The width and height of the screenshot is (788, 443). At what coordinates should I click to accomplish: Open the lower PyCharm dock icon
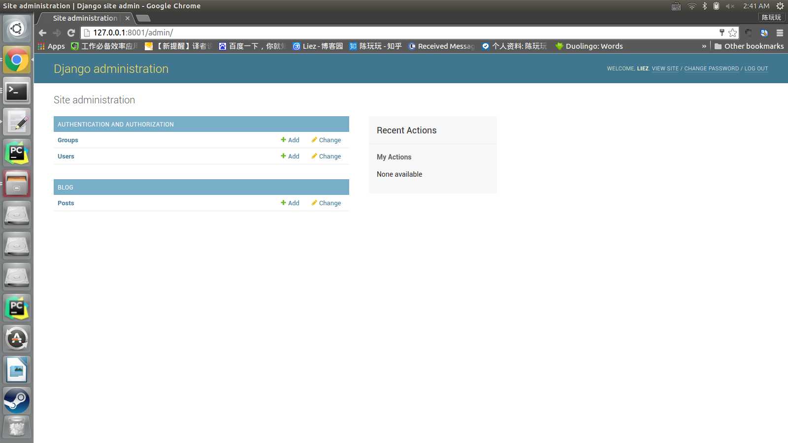(17, 308)
